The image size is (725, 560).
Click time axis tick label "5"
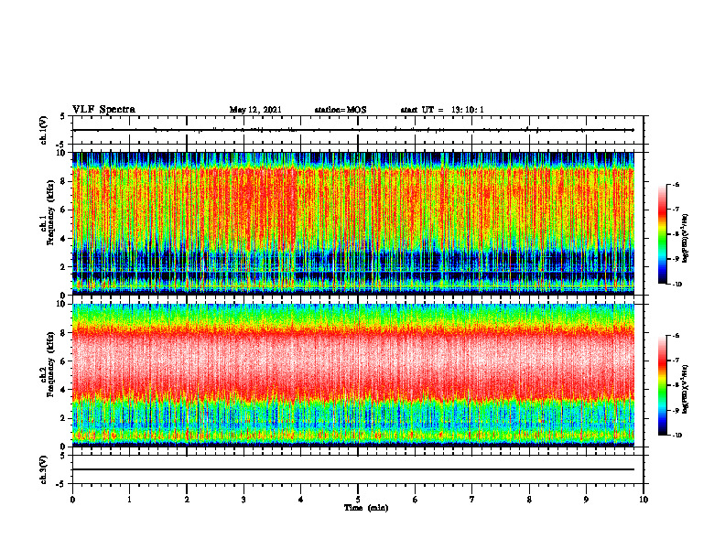point(358,500)
